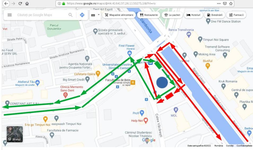Click the keyboard input tools icon
253x150 pixels.
tap(93, 15)
